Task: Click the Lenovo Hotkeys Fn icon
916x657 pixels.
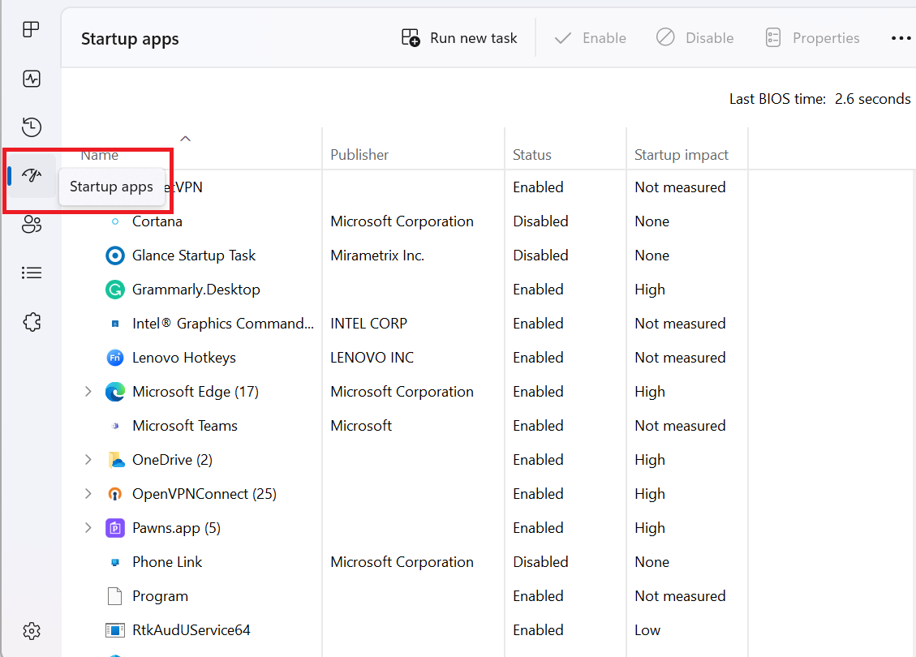Action: [115, 358]
